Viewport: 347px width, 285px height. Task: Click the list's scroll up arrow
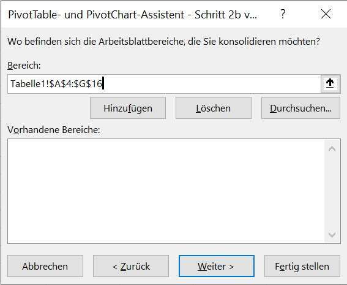pos(332,149)
